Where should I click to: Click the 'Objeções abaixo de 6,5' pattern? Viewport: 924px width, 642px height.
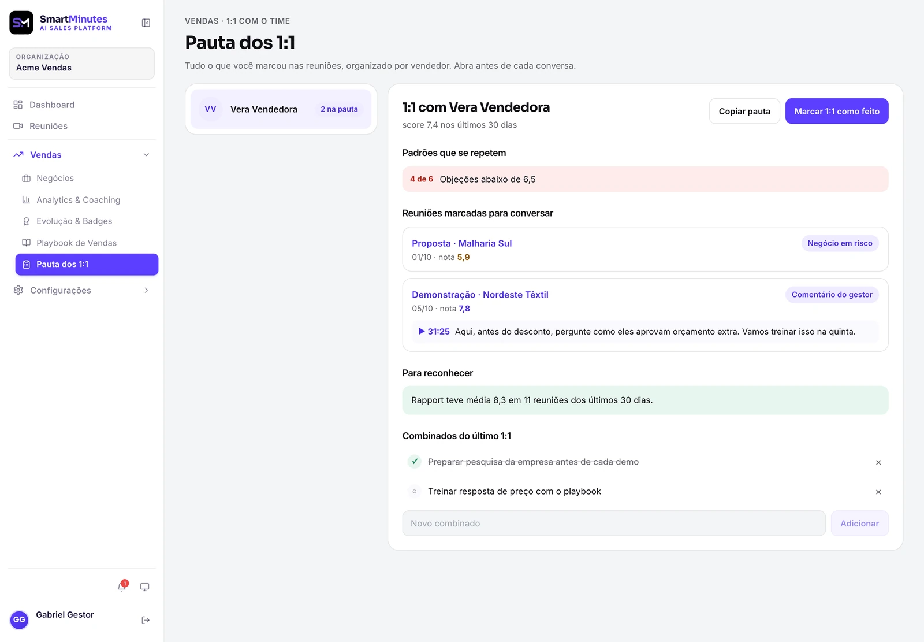[645, 179]
